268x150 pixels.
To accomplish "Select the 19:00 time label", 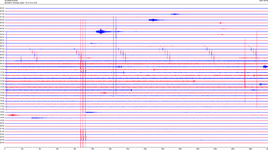I will click(x=2, y=118).
